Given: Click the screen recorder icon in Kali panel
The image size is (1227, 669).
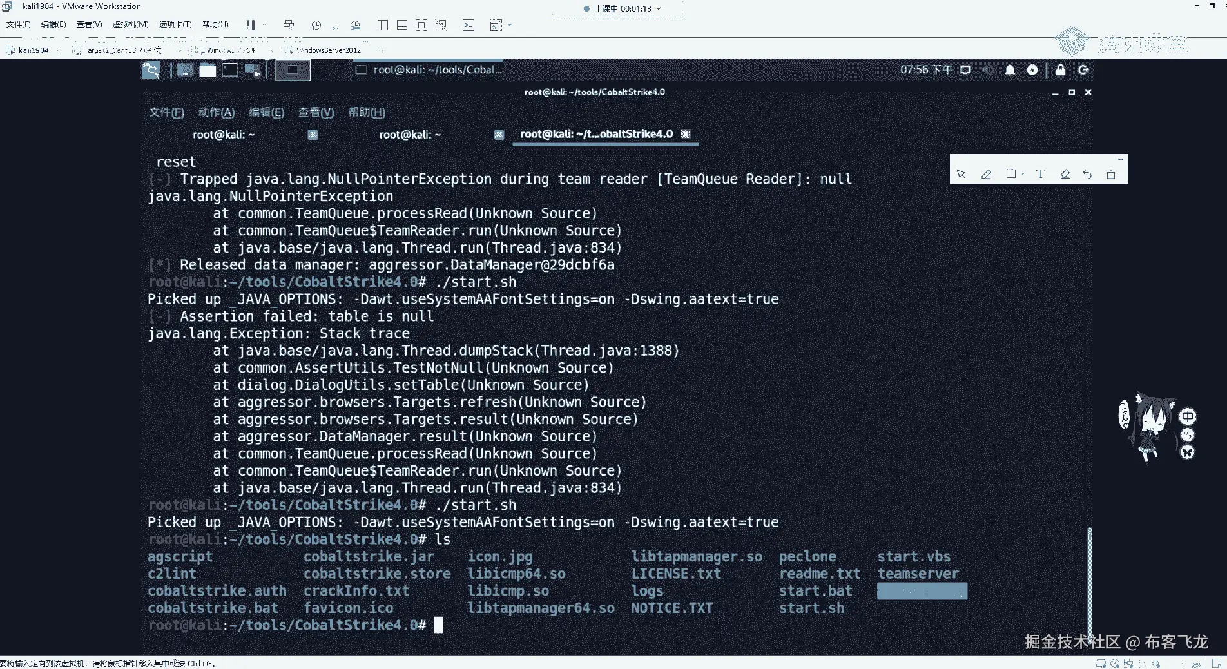Looking at the screenshot, I should point(253,70).
